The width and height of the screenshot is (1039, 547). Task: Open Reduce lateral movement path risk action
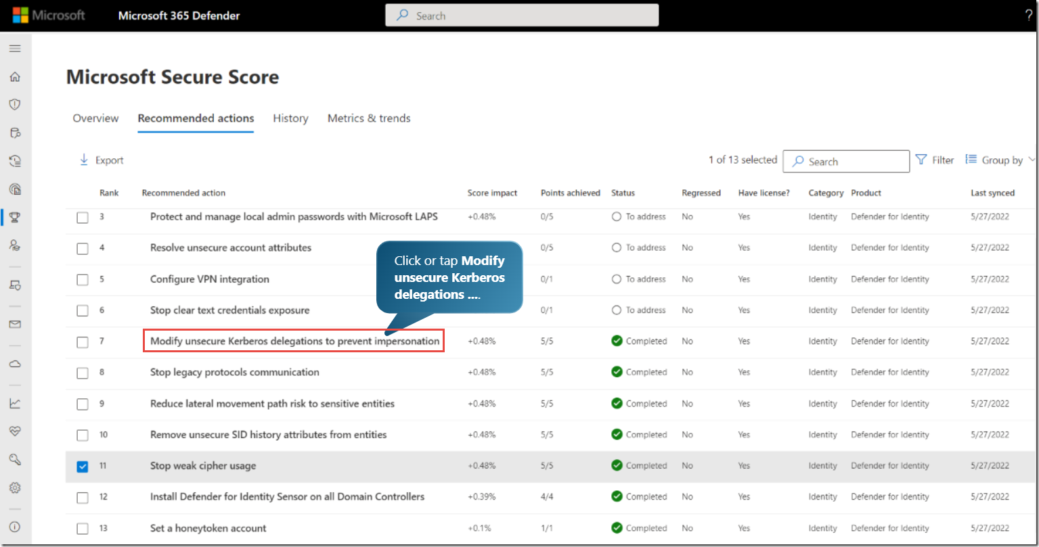coord(272,403)
